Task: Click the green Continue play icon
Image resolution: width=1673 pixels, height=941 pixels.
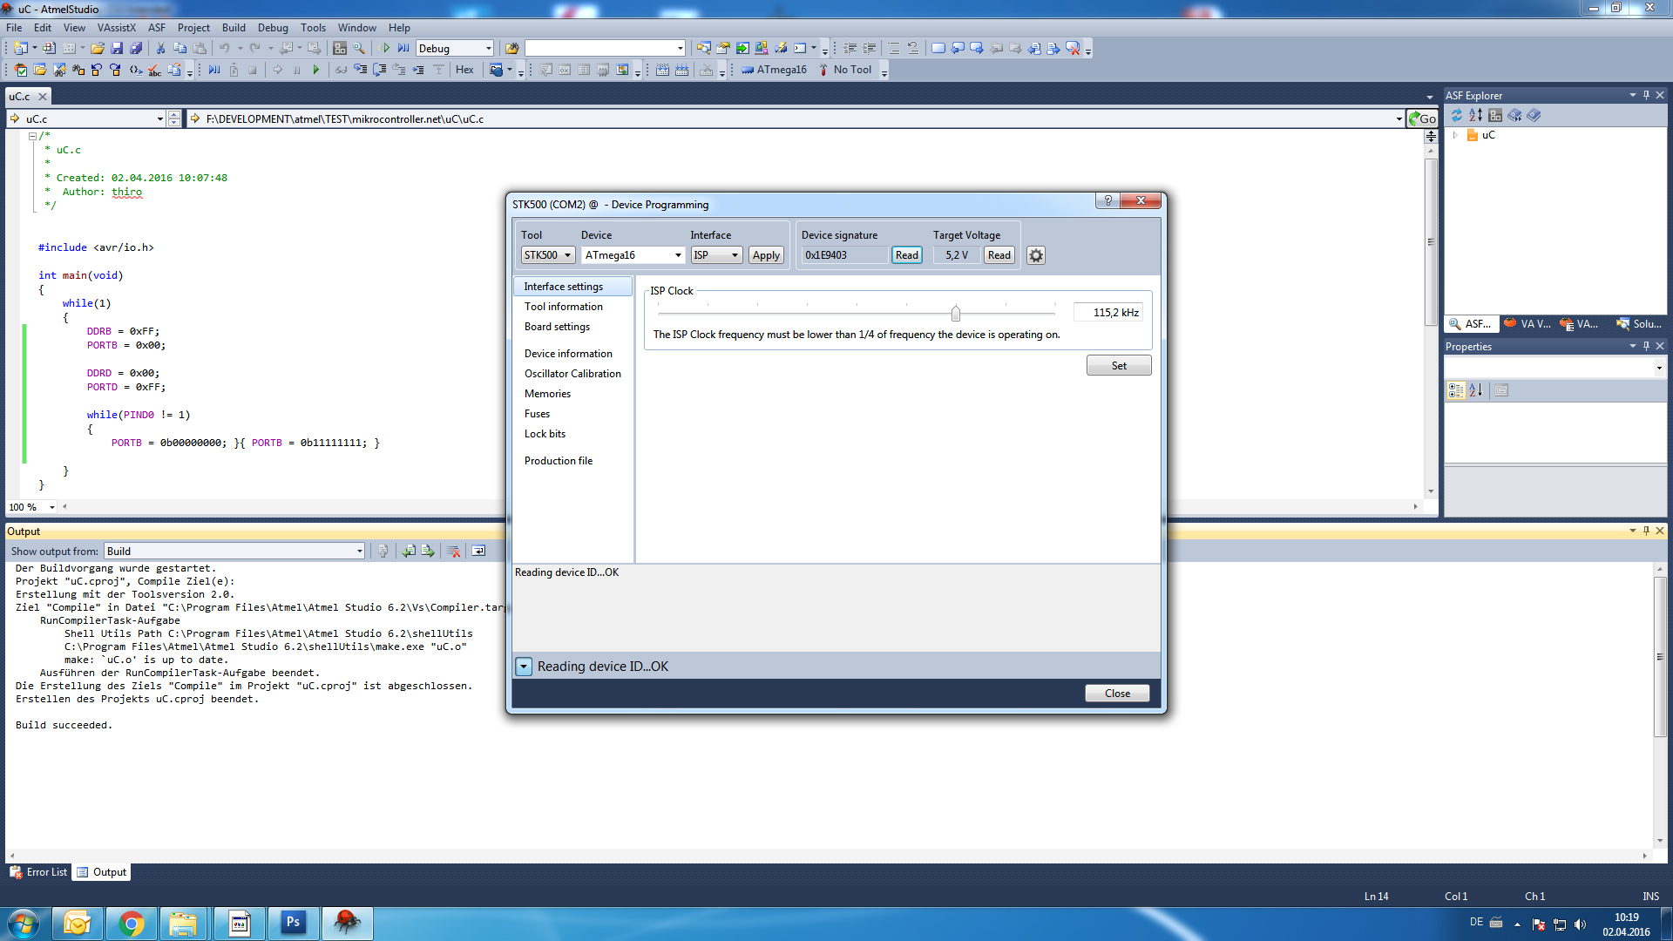Action: 315,70
